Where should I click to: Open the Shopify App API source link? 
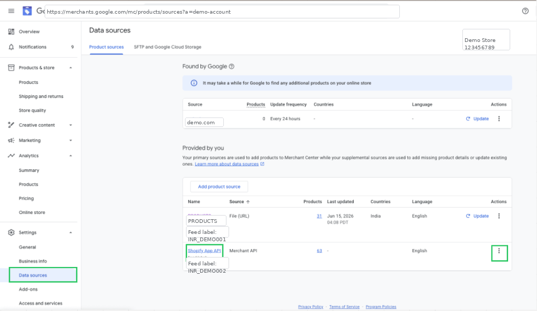pyautogui.click(x=204, y=251)
